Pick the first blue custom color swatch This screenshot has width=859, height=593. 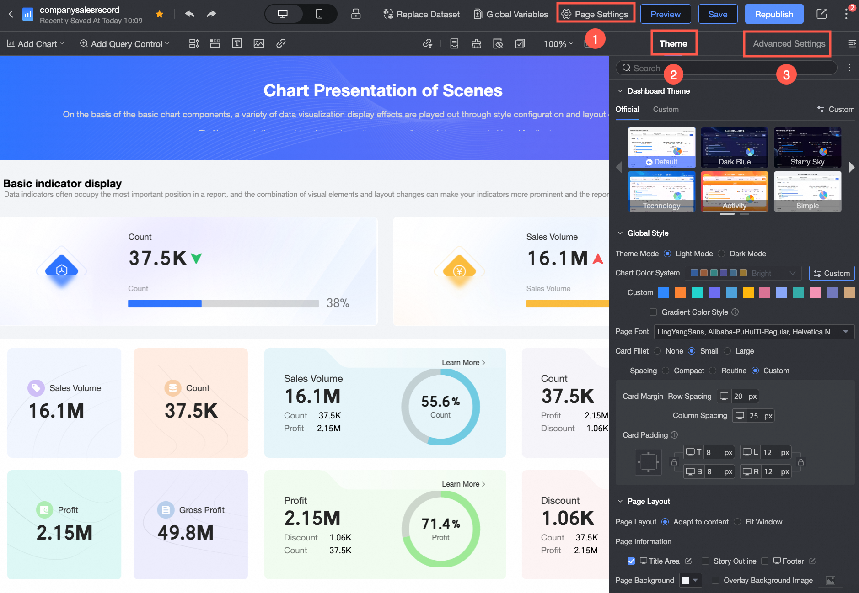click(664, 292)
